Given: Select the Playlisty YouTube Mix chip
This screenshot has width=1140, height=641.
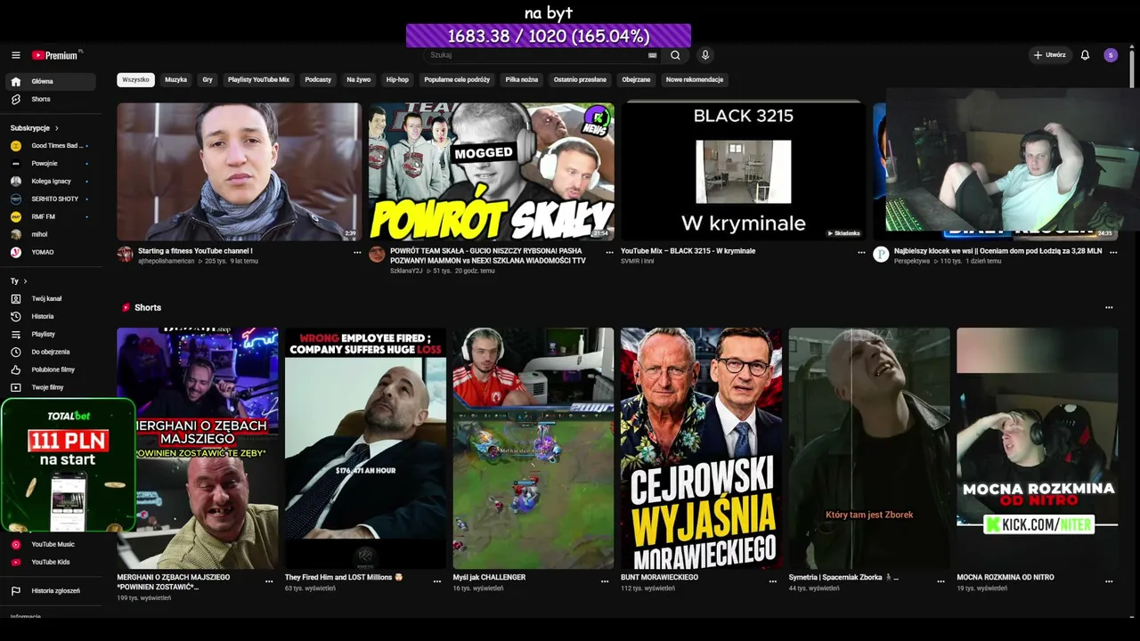Looking at the screenshot, I should [x=258, y=79].
